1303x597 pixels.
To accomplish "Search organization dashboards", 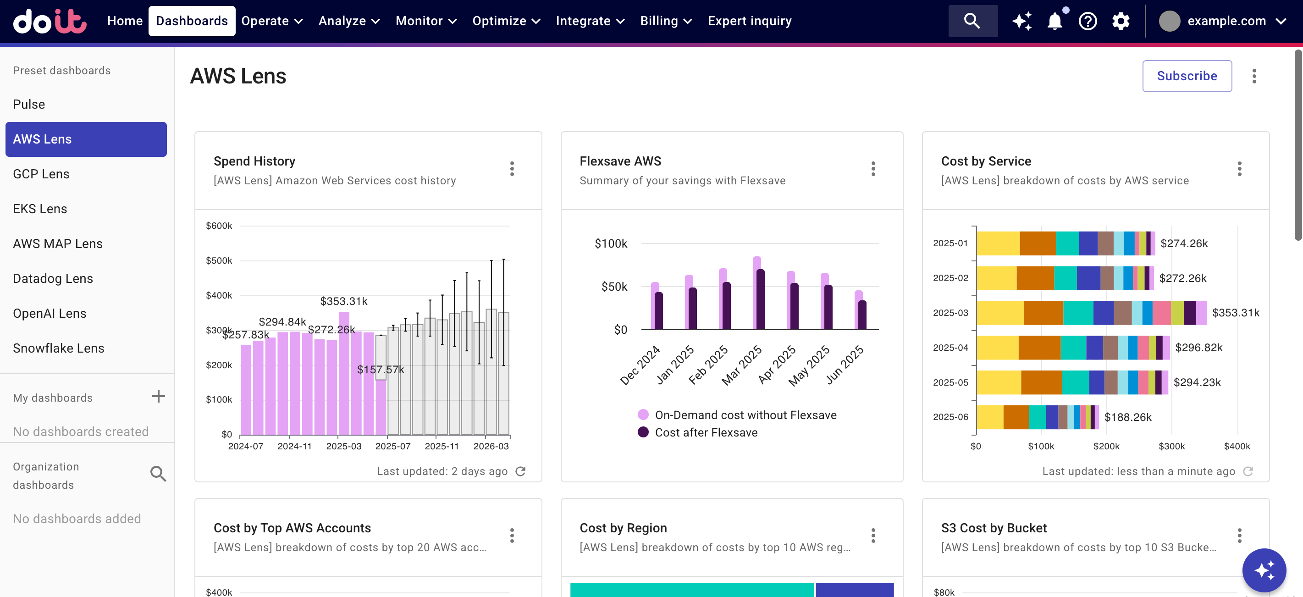I will point(158,474).
